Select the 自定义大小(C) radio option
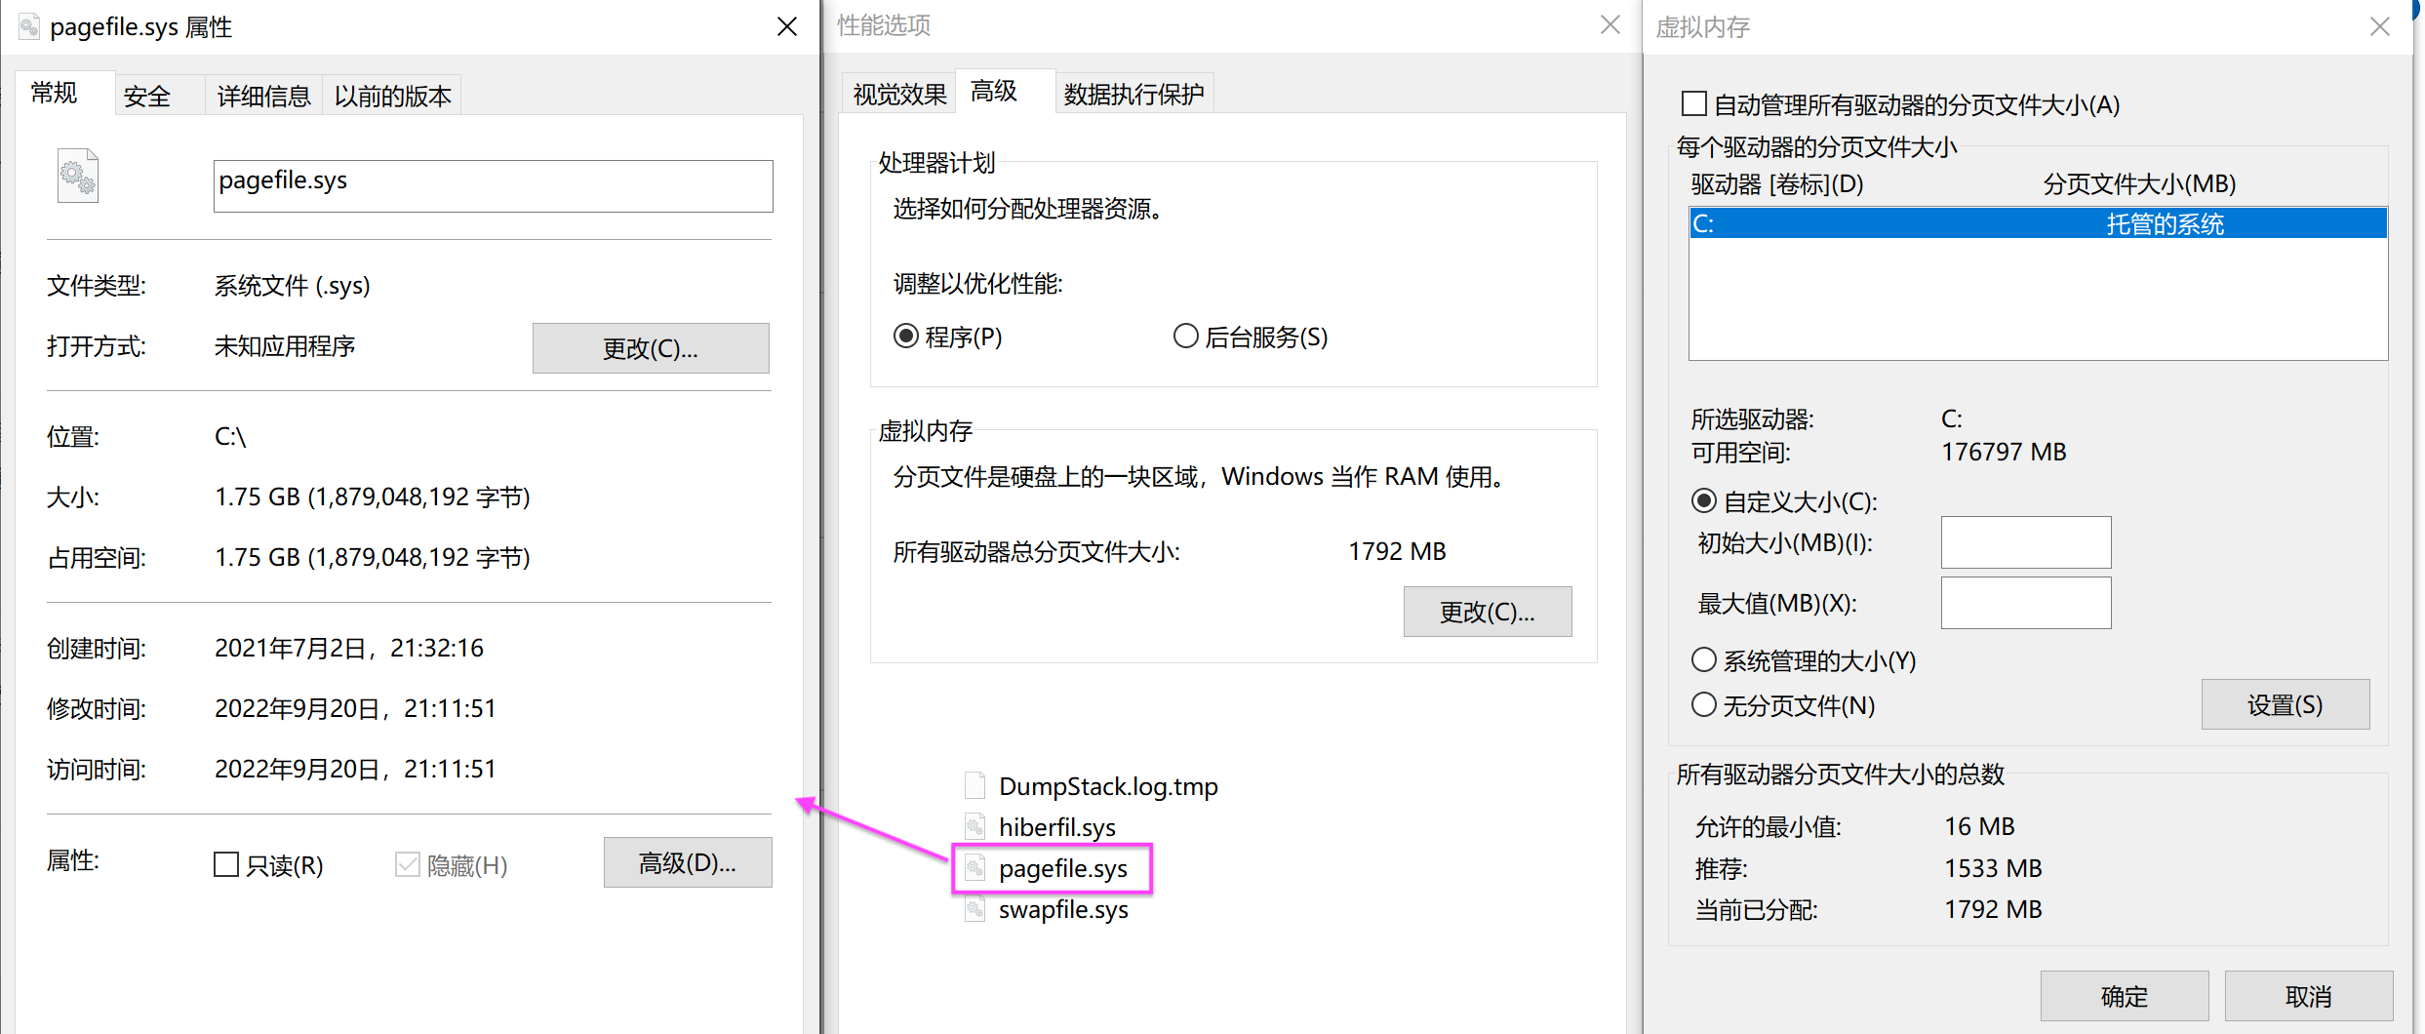The image size is (2425, 1034). coord(1704,501)
